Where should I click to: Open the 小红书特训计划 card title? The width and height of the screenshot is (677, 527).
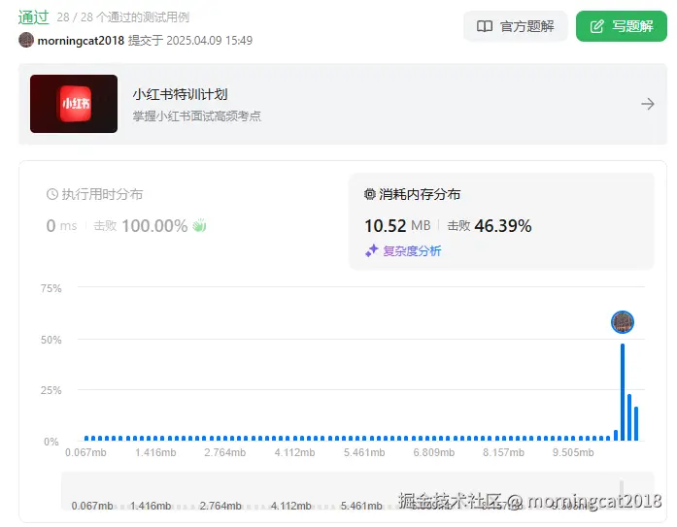tap(180, 94)
